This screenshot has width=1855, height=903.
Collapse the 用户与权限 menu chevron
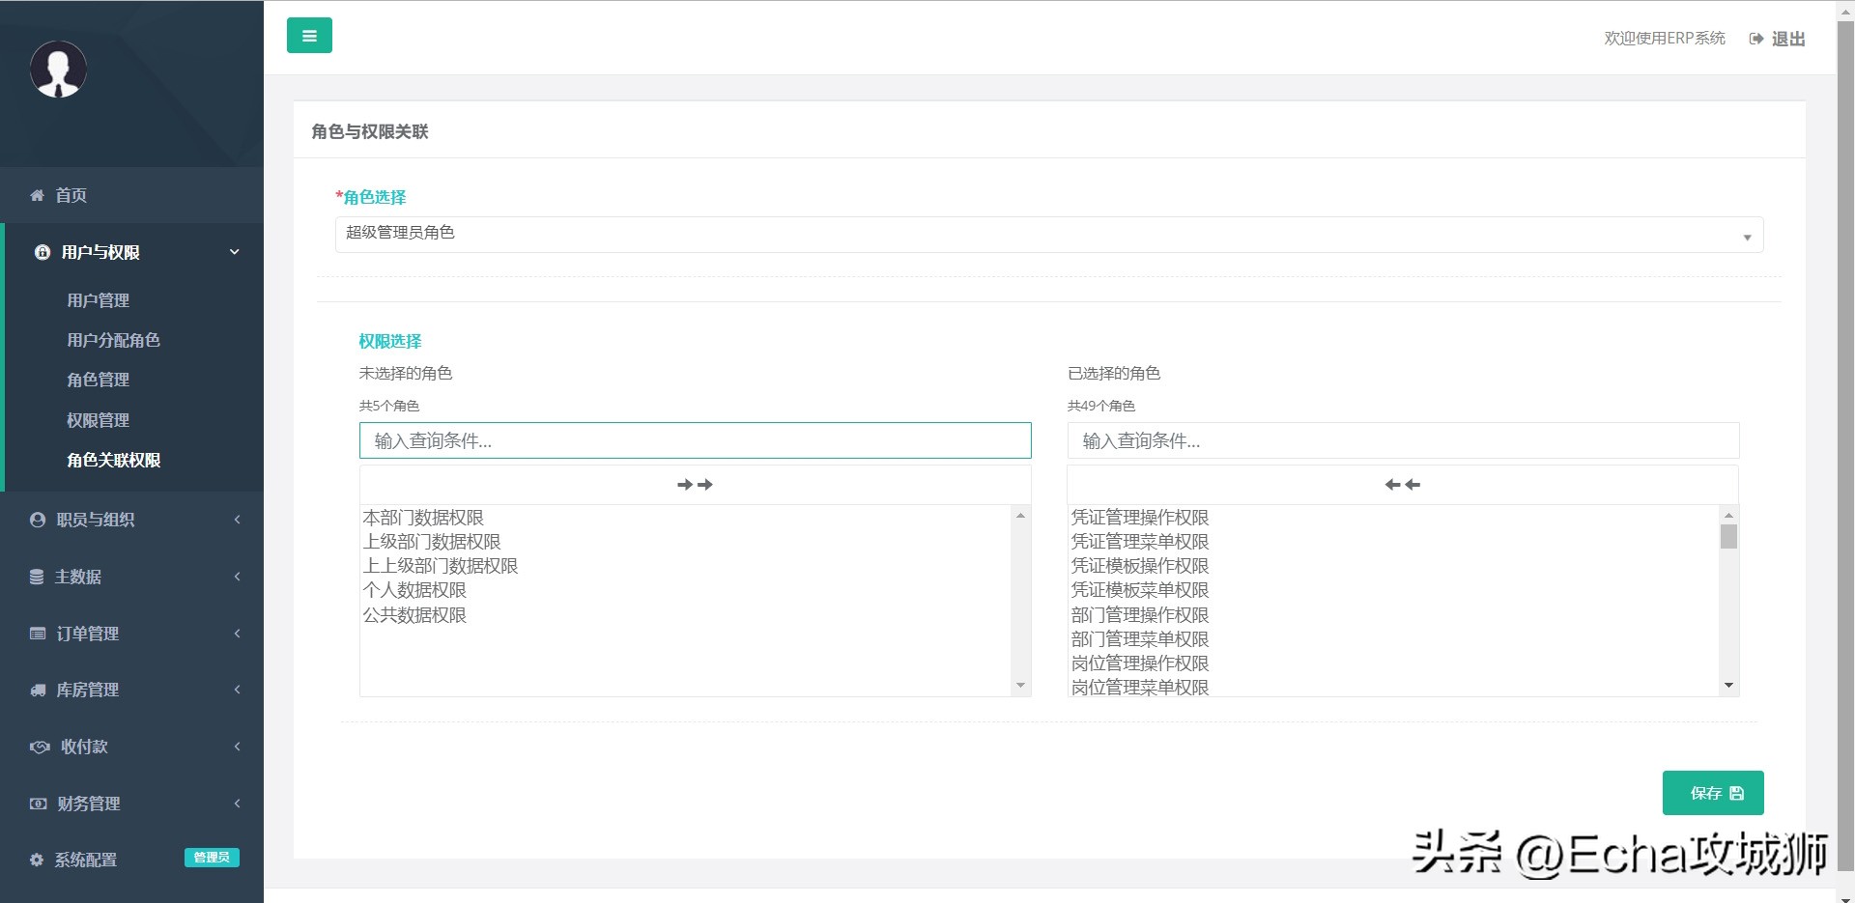coord(233,251)
